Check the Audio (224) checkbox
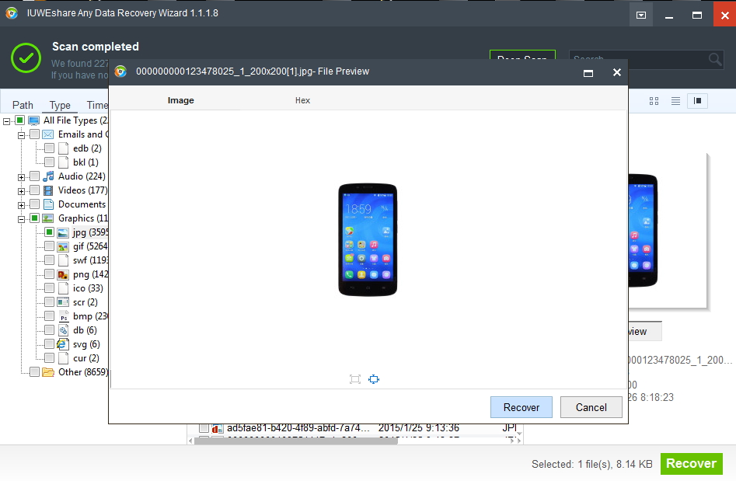This screenshot has width=736, height=481. click(x=34, y=176)
